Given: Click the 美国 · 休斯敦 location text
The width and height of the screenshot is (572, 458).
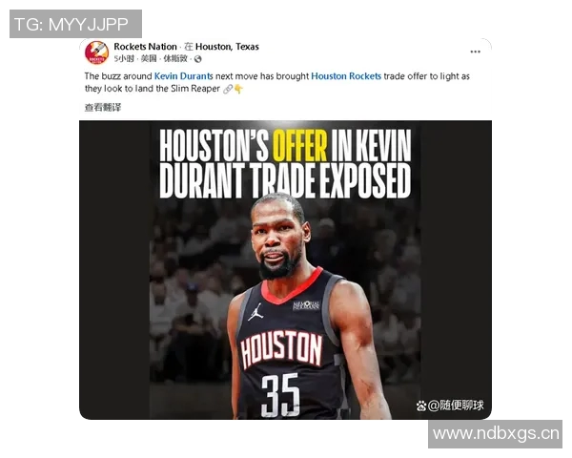Looking at the screenshot, I should coord(164,59).
